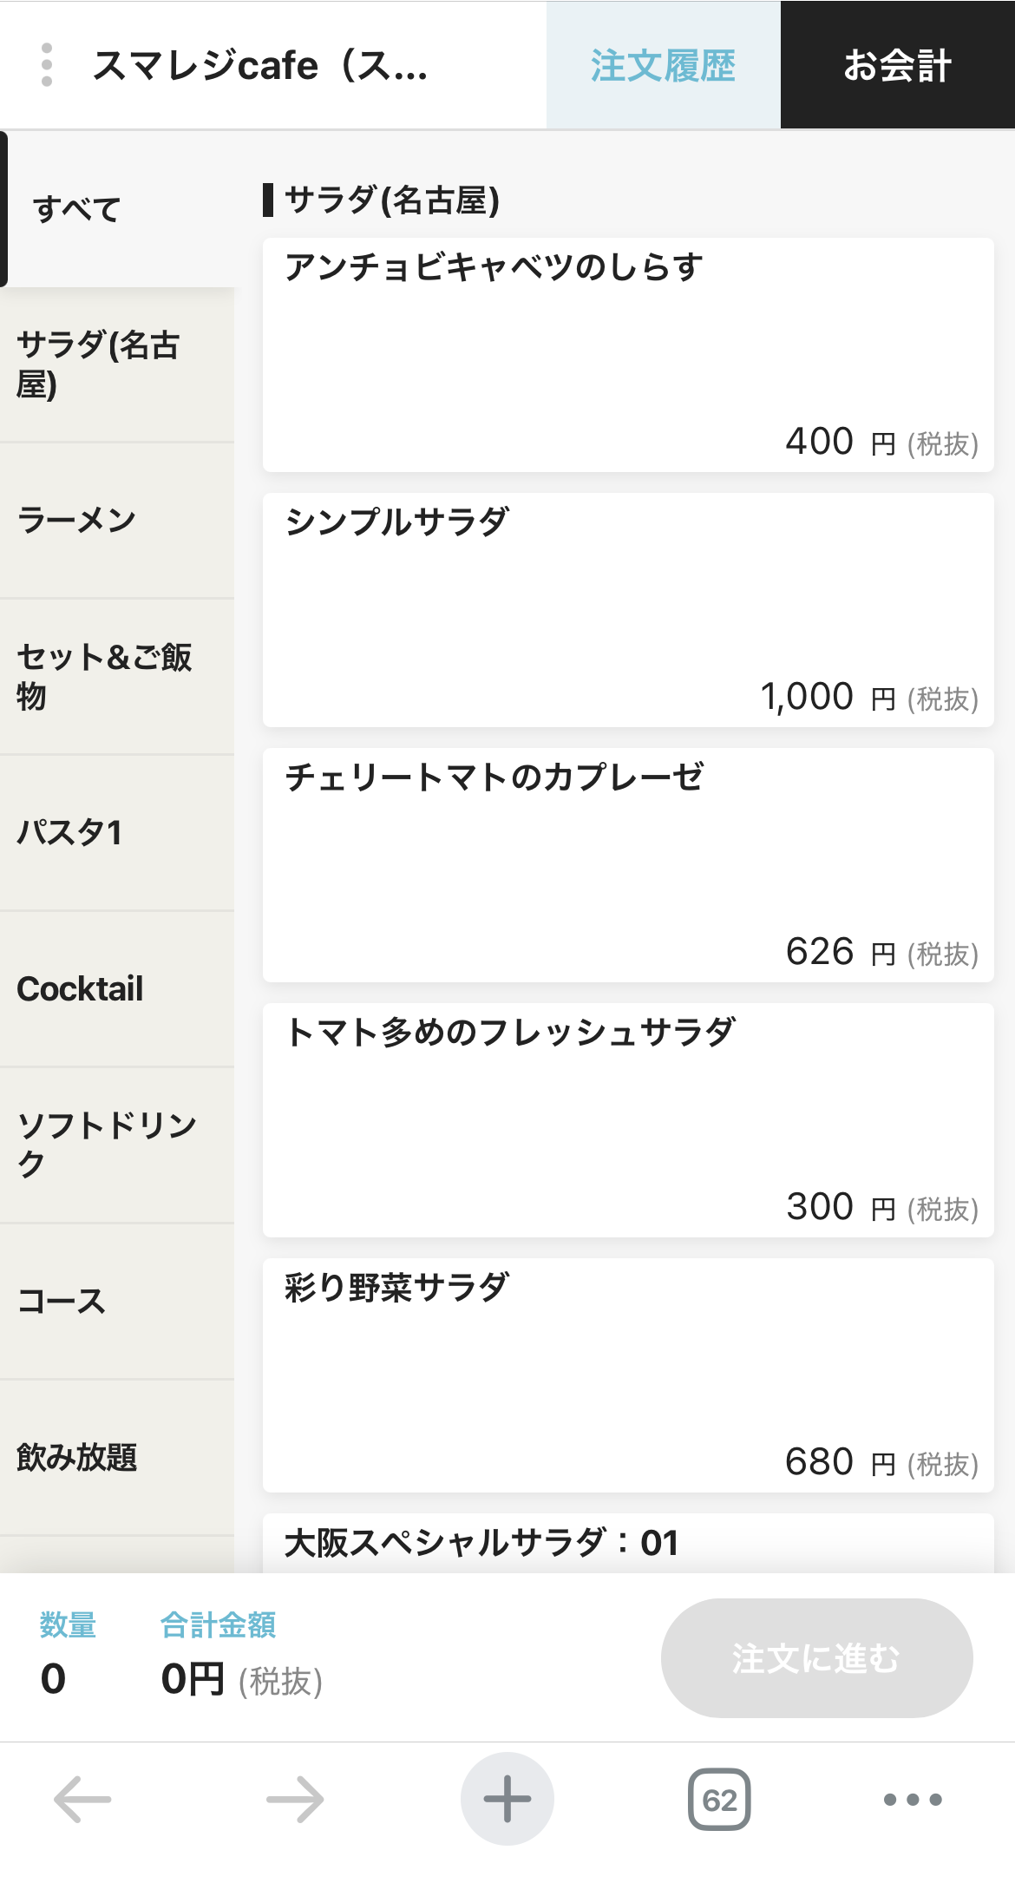Select サラダ(名古屋) category in sidebar
The height and width of the screenshot is (1883, 1015).
(117, 364)
